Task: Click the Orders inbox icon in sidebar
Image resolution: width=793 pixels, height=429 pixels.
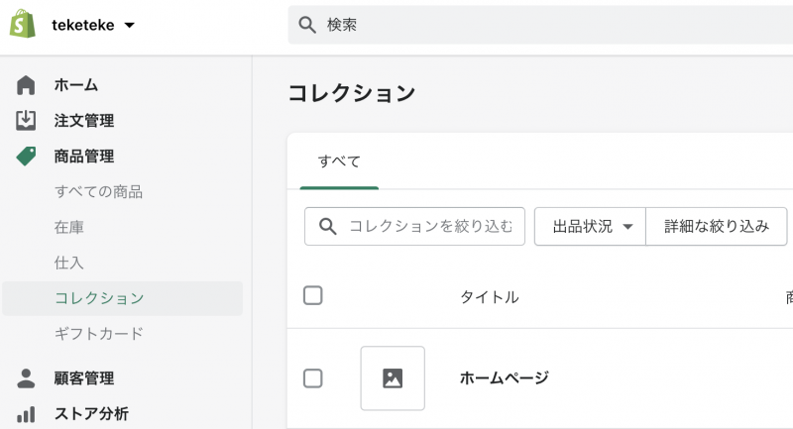Action: 27,121
